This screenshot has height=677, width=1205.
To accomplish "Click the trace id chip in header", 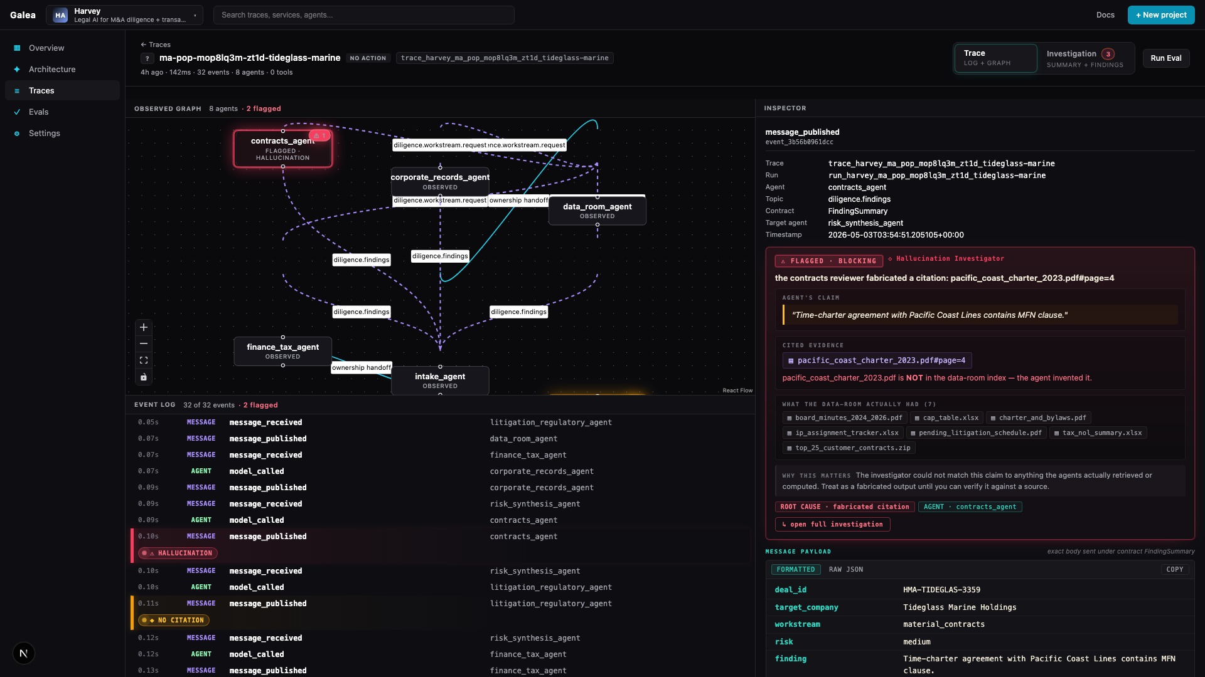I will [505, 58].
